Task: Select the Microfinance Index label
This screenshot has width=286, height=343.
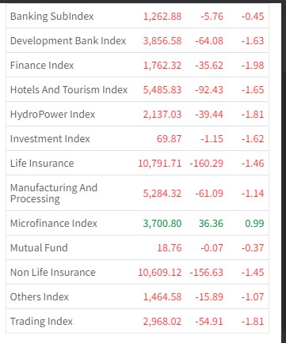Action: pyautogui.click(x=54, y=224)
